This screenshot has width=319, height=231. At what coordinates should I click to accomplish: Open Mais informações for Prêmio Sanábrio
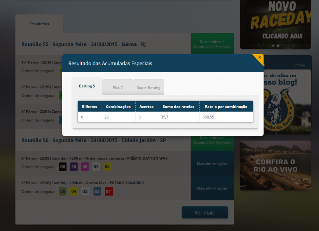[x=212, y=188]
